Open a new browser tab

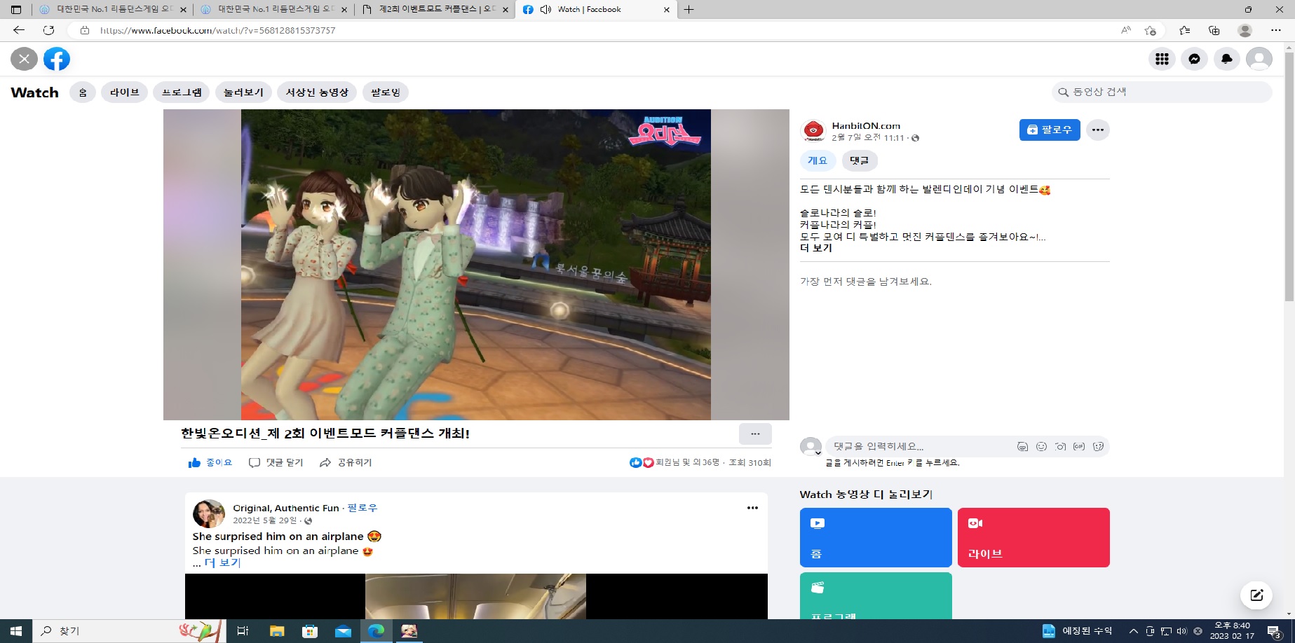tap(689, 10)
